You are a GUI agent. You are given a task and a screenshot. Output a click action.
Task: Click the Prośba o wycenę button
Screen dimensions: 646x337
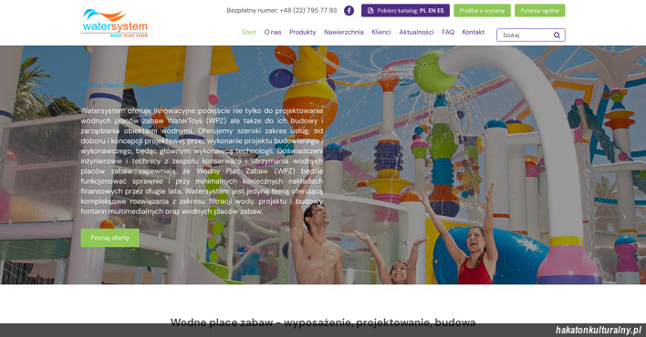point(482,11)
